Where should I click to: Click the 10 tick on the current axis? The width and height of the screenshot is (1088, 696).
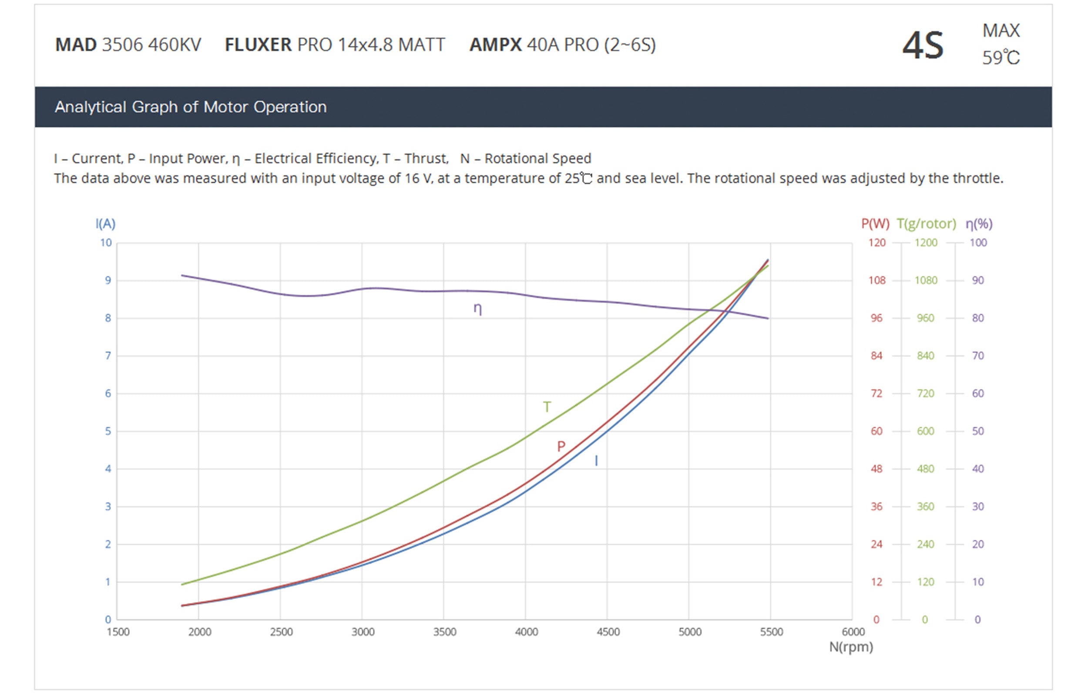coord(106,243)
